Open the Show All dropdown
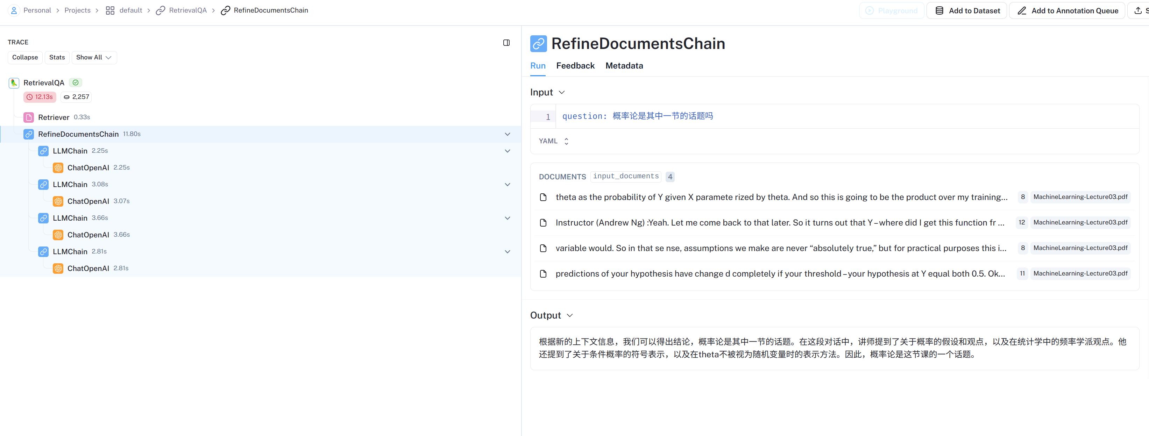The image size is (1149, 436). [94, 57]
